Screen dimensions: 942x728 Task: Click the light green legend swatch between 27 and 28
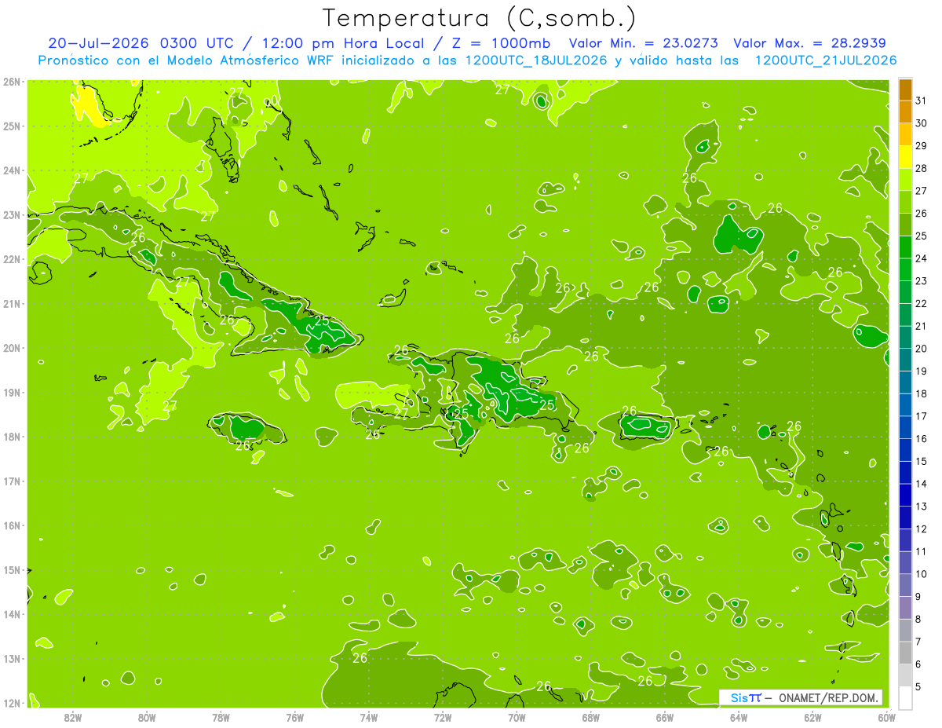[905, 180]
